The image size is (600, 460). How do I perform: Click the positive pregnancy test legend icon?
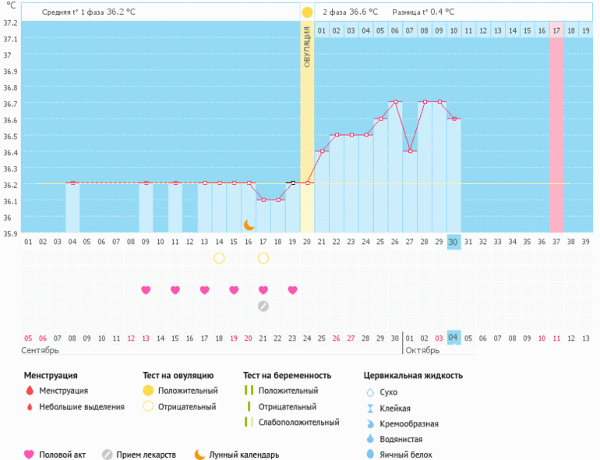(x=247, y=391)
